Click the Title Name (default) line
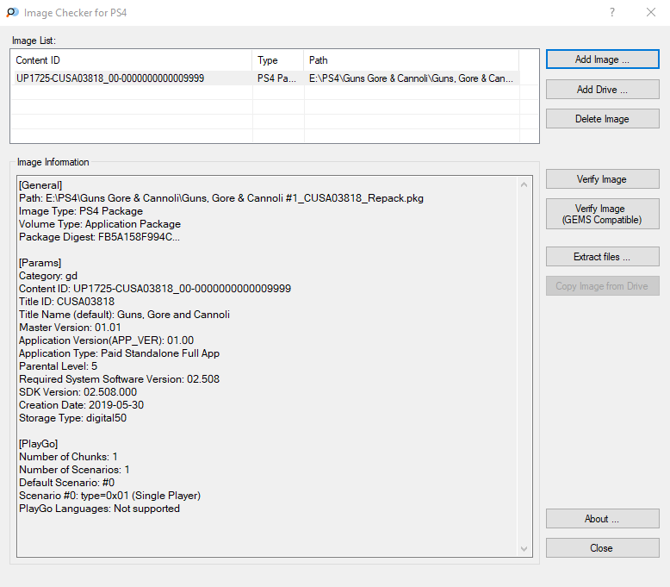Viewport: 670px width, 587px height. [124, 315]
